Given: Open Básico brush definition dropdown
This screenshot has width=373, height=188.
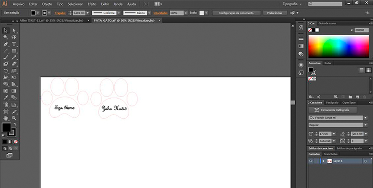Looking at the screenshot, I should [149, 13].
